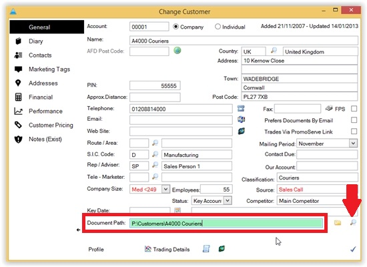Browse the Document Path folder icon
The image size is (367, 267).
click(337, 222)
